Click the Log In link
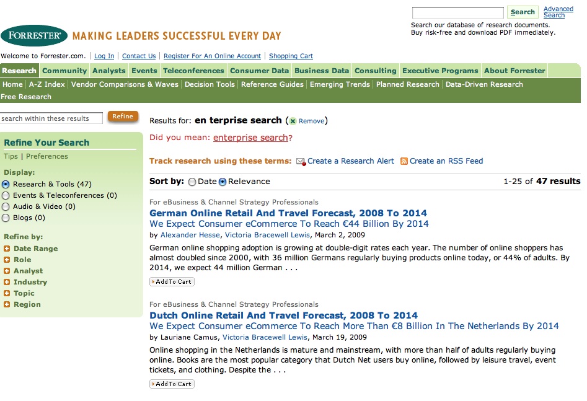The width and height of the screenshot is (587, 401). pos(104,56)
